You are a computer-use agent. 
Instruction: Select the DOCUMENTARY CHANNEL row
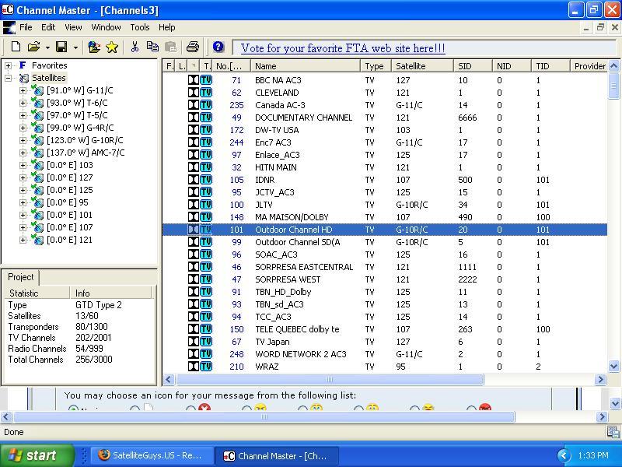pos(385,118)
